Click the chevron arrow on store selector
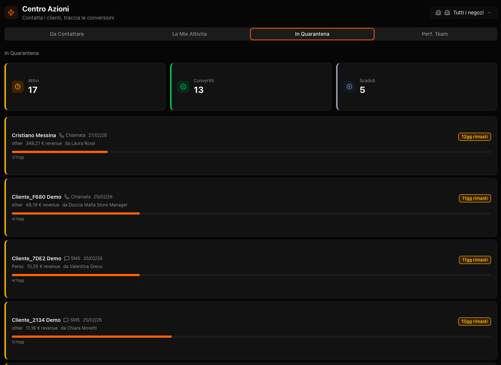The width and height of the screenshot is (501, 365). 490,13
